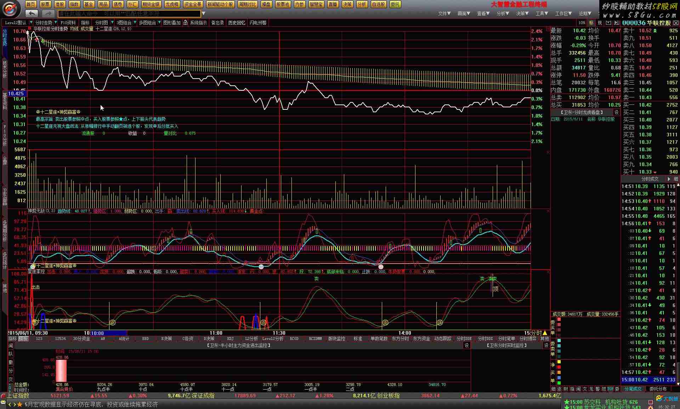Click the 细 button beside 分时成交
The width and height of the screenshot is (680, 409).
[x=676, y=179]
